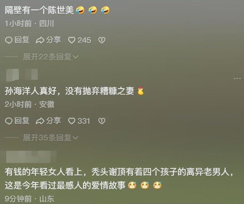Open the three-dot more options menu
Screen dimensions: 244x204
tap(237, 79)
